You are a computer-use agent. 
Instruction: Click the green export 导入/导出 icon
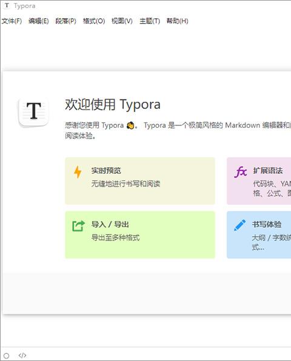coord(78,226)
